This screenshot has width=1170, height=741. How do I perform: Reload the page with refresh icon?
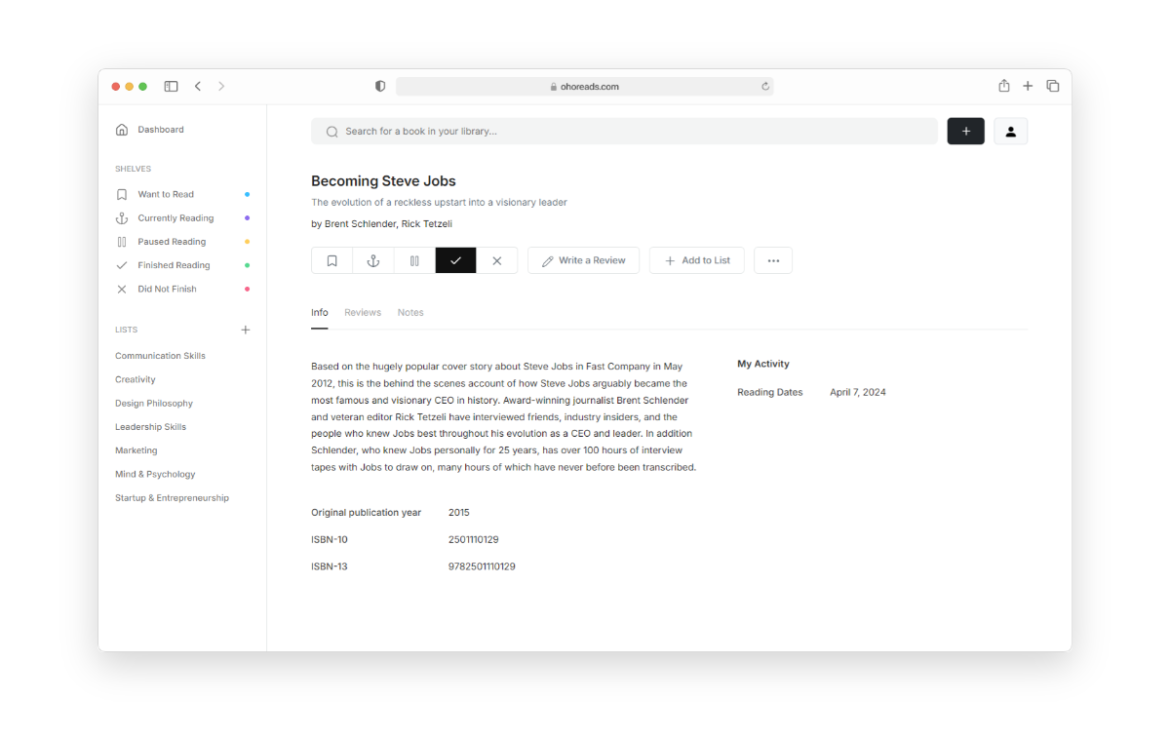click(765, 87)
